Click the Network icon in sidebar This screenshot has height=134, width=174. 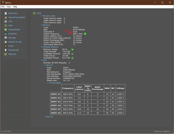[5, 54]
